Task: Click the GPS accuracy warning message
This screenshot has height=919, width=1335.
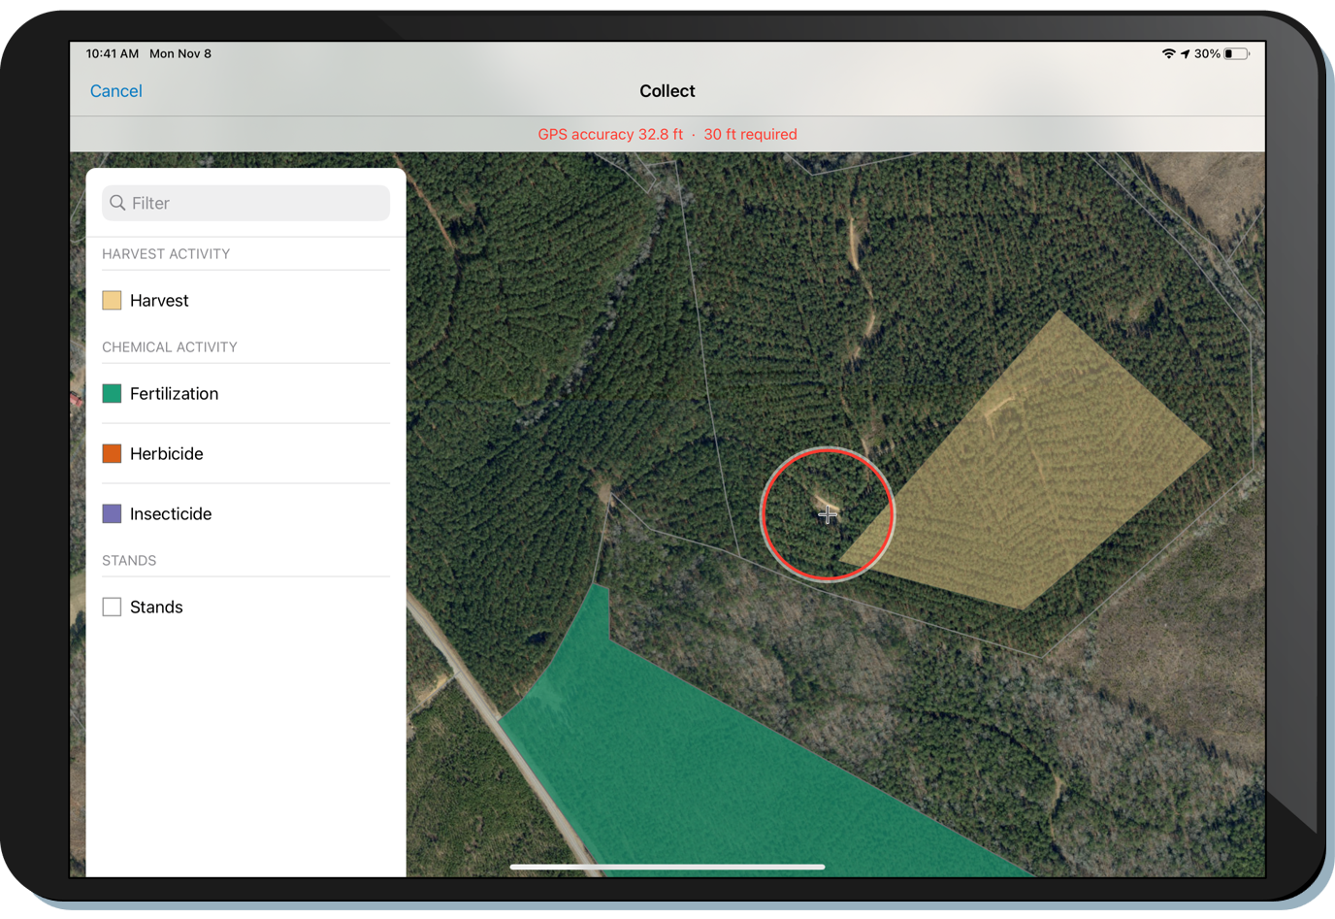Action: [667, 135]
